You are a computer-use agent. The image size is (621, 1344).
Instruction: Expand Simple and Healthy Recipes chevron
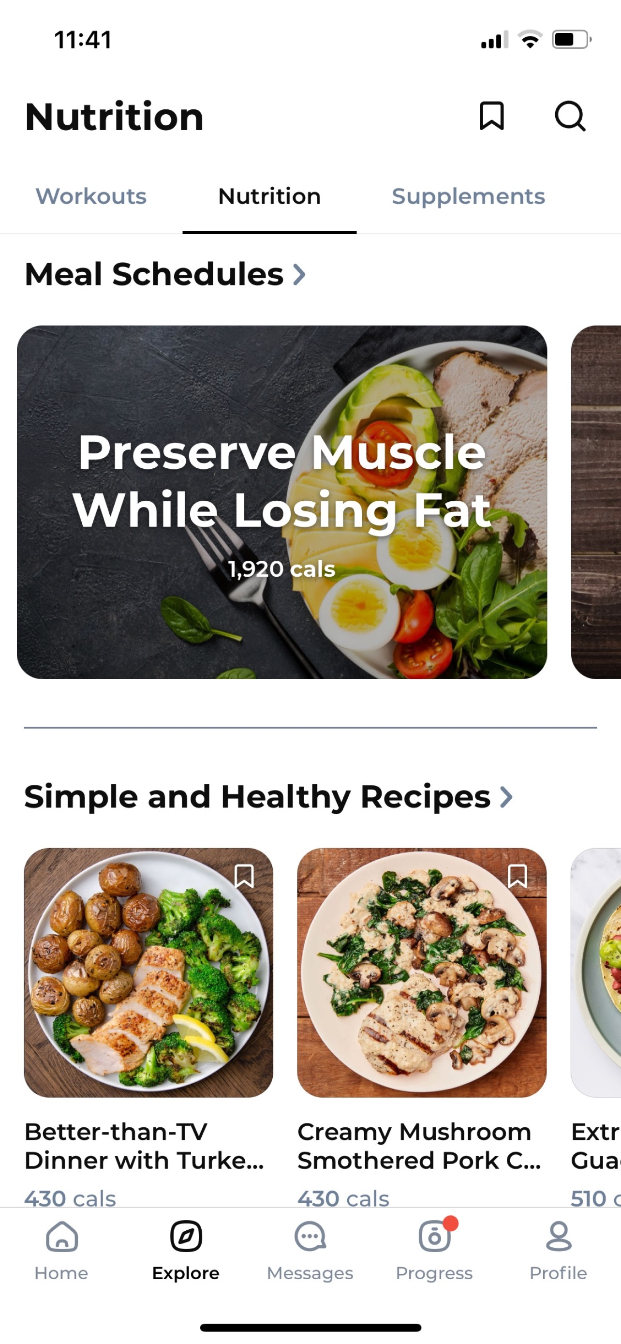[506, 797]
